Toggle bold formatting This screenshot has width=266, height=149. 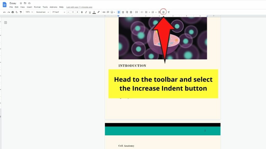[82, 12]
